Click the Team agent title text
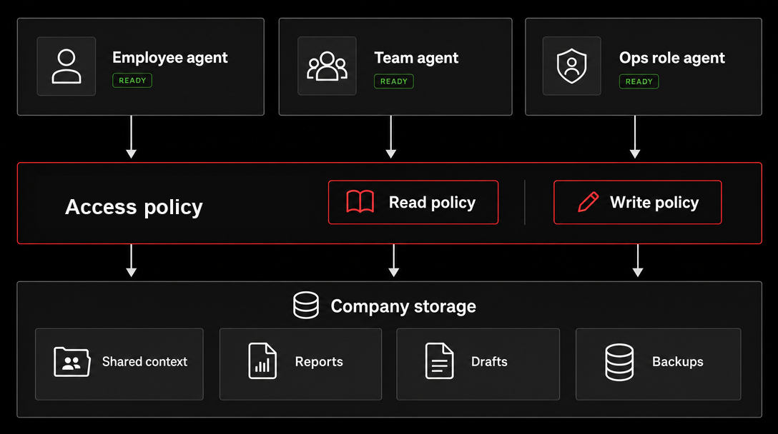 coord(416,58)
